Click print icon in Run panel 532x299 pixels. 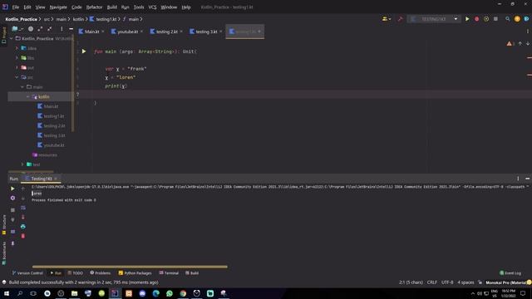(x=23, y=227)
